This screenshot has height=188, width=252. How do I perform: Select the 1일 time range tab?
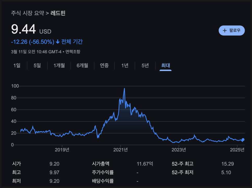click(17, 66)
